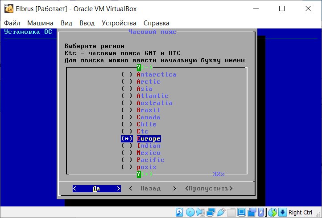
Task: Open the network adapter status icon
Action: tap(211, 212)
